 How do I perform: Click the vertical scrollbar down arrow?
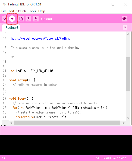click(128, 118)
